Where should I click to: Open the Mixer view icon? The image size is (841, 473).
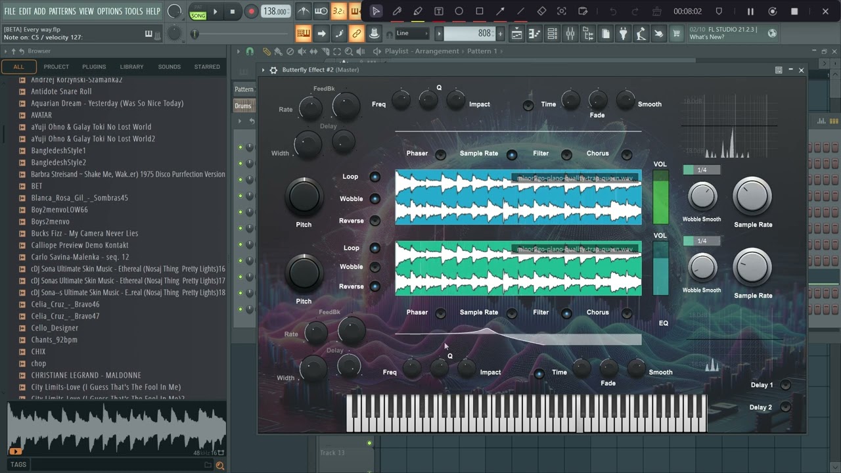tap(570, 34)
